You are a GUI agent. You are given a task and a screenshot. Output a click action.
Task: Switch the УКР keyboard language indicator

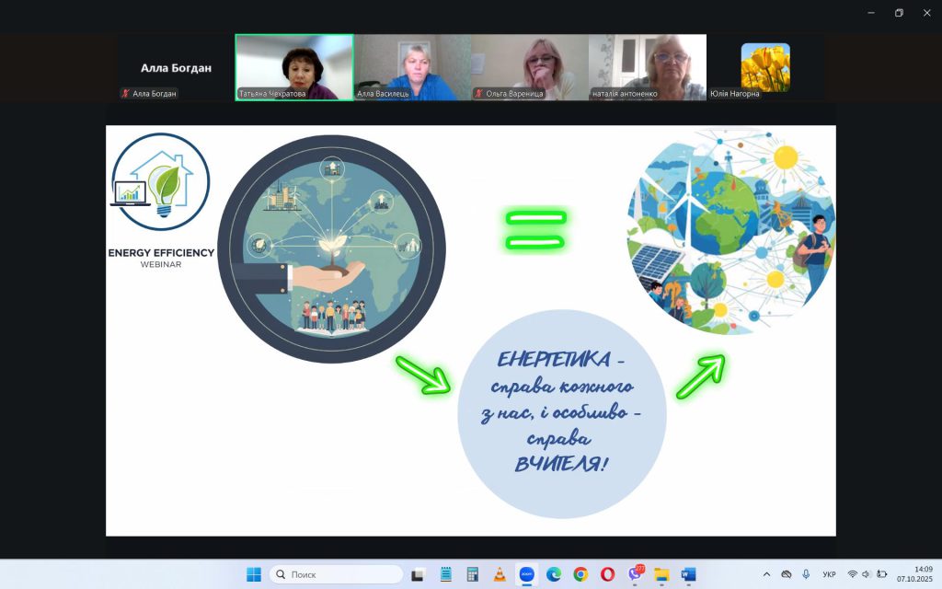(829, 574)
